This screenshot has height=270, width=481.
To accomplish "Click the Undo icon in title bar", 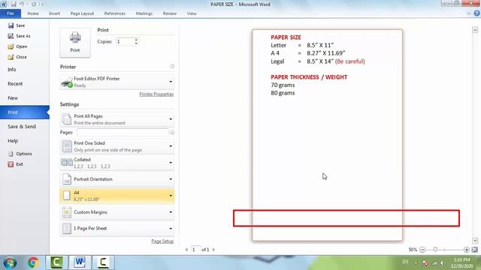I will [22, 4].
